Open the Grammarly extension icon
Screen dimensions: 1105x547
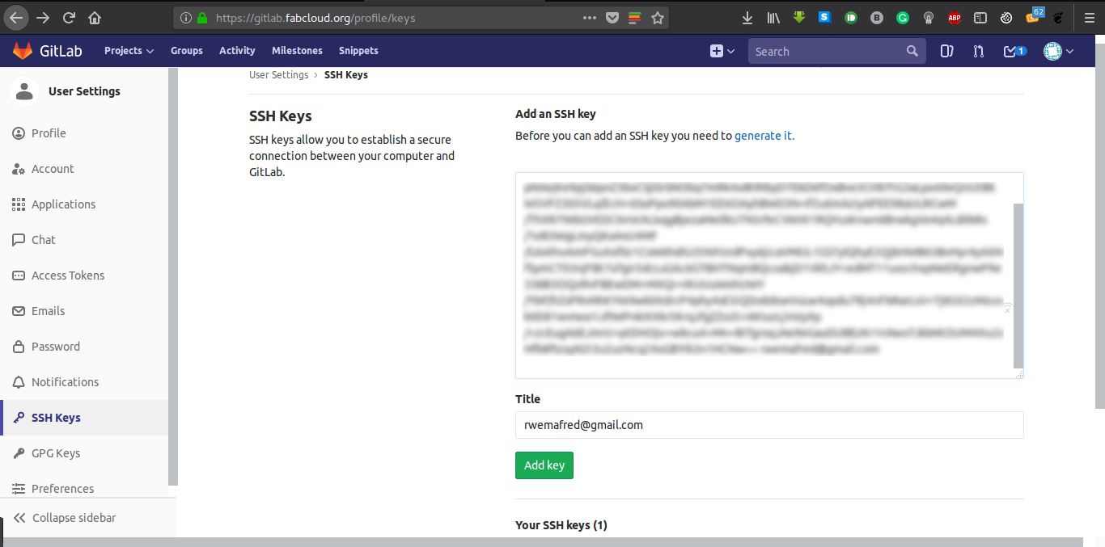coord(902,17)
